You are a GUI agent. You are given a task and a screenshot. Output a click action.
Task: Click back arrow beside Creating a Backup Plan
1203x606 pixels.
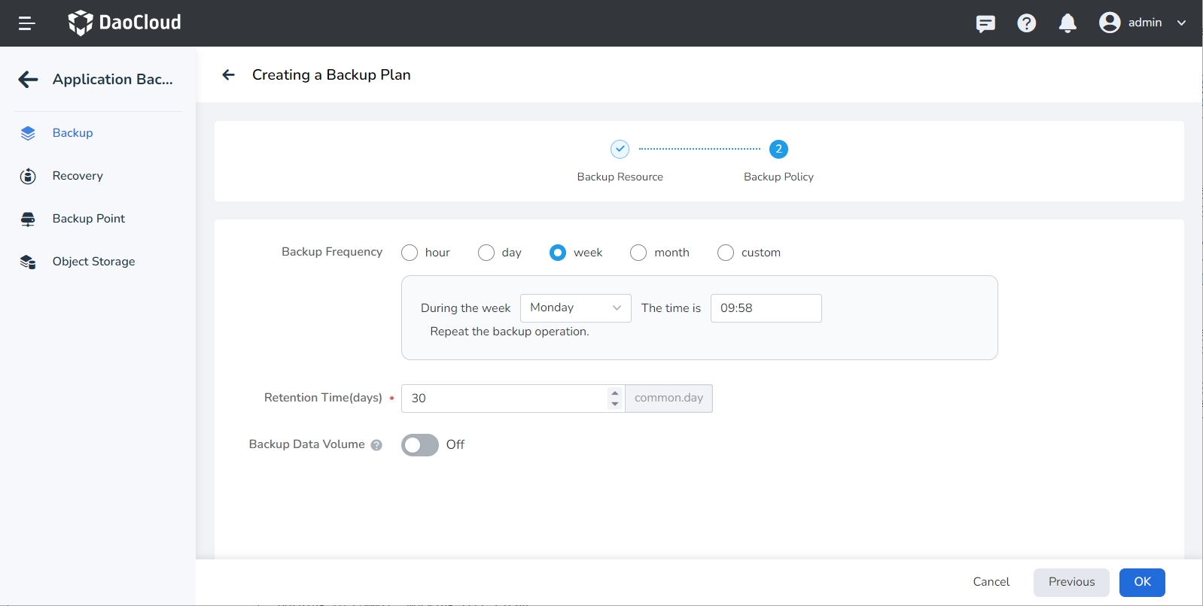[x=229, y=74]
